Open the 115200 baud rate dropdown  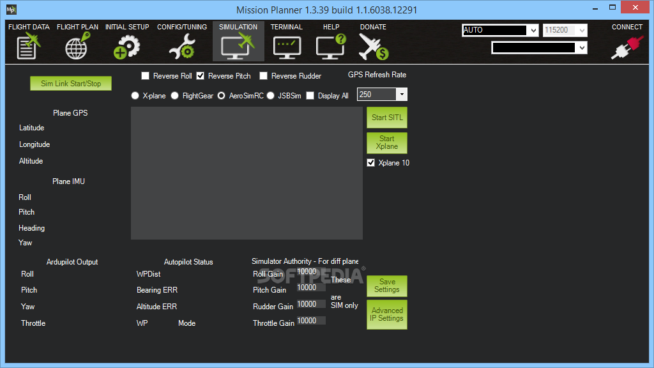[582, 30]
